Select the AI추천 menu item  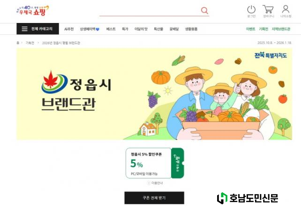coord(69,29)
